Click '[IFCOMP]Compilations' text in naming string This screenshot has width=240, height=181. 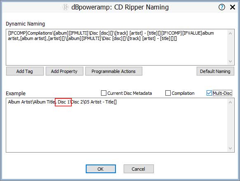(x=30, y=33)
